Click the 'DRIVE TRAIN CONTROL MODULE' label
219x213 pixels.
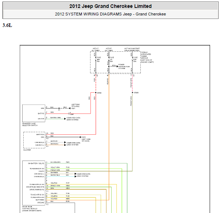32,209
